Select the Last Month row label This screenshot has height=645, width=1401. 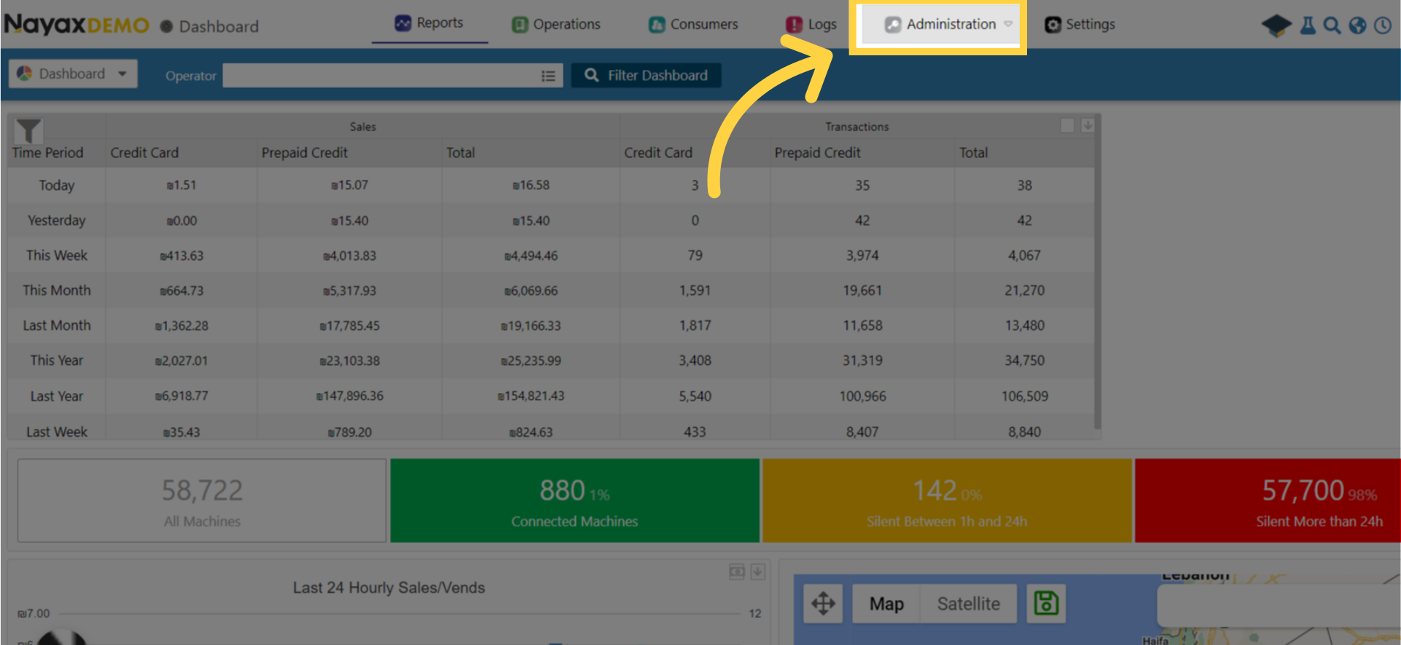(x=57, y=325)
